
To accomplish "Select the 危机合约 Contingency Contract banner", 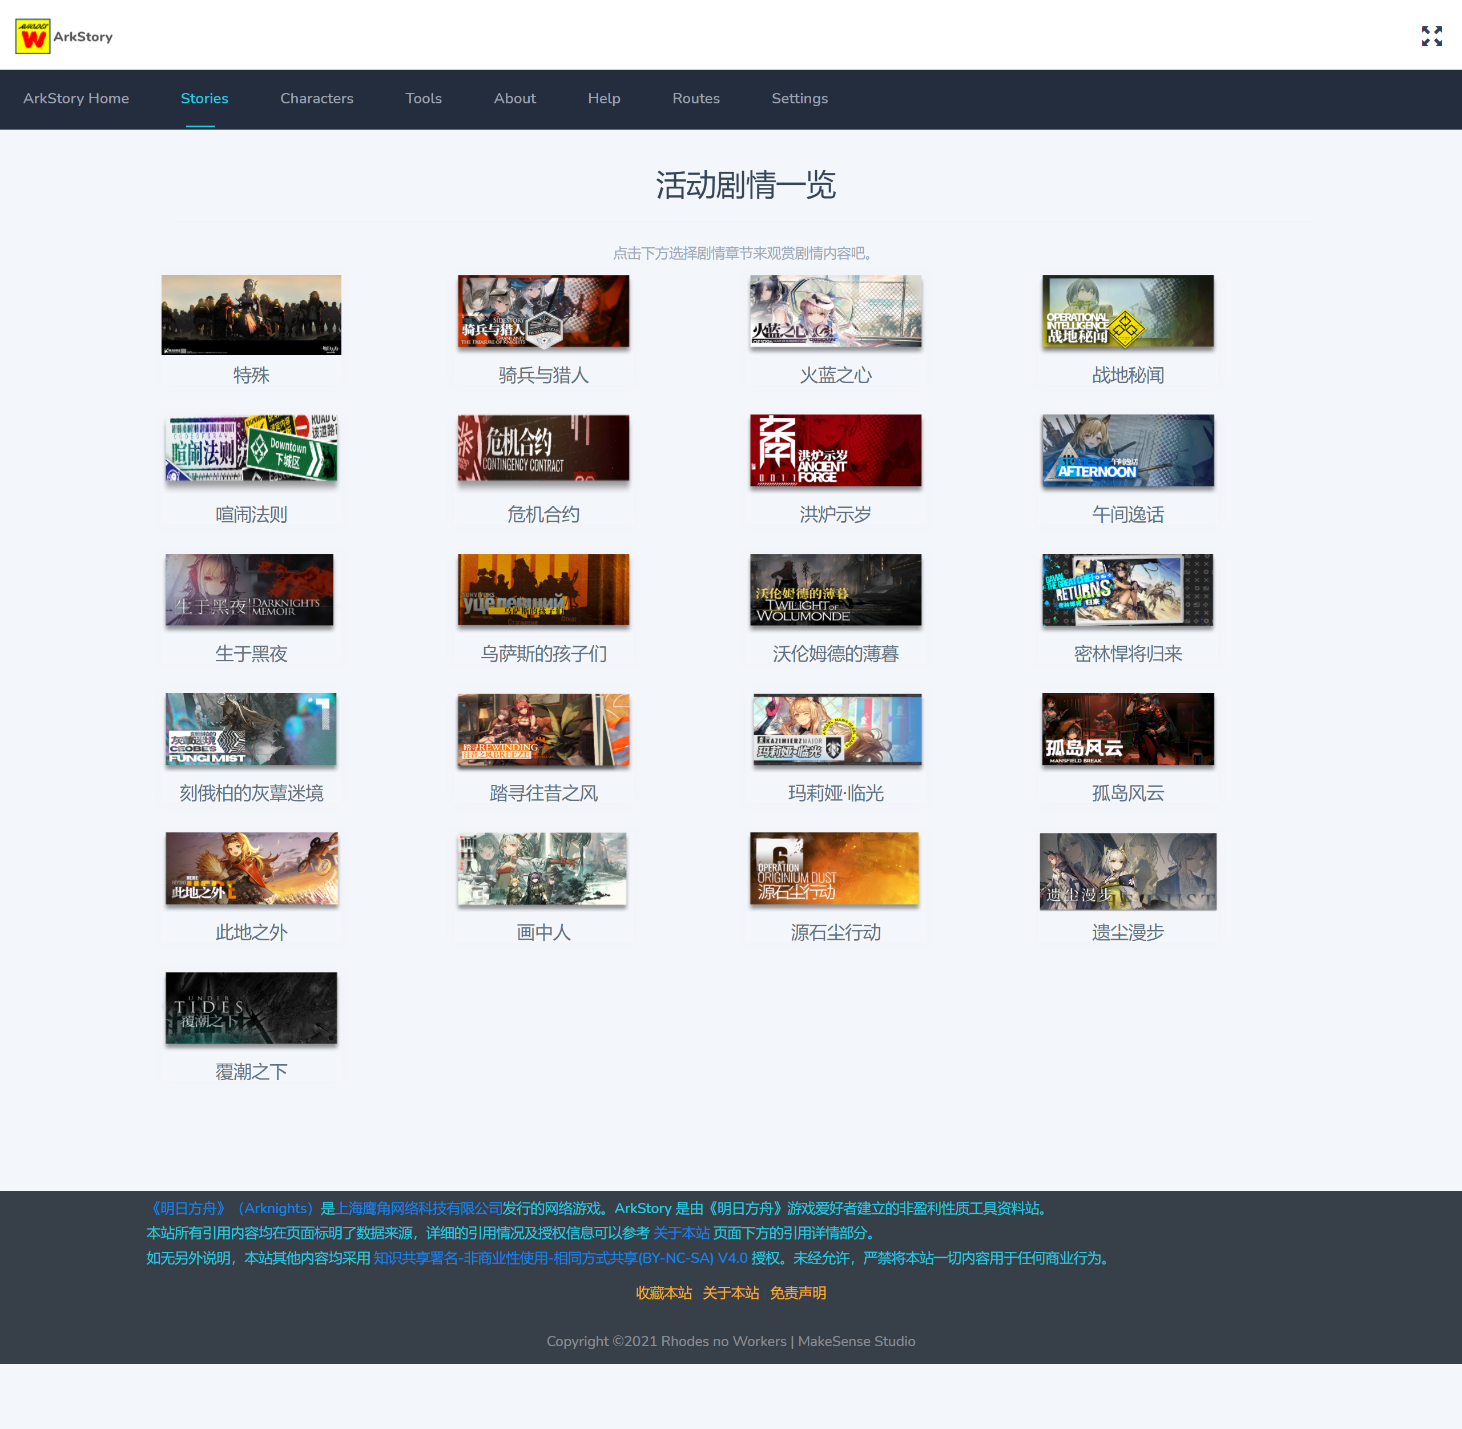I will click(543, 448).
